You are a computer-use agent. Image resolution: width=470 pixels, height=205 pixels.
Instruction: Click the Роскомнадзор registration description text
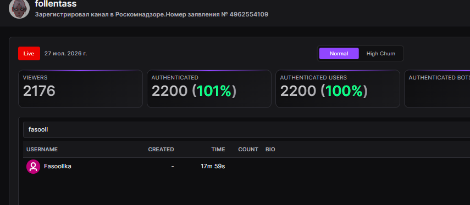tap(152, 14)
